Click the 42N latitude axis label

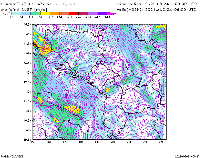click(x=29, y=92)
